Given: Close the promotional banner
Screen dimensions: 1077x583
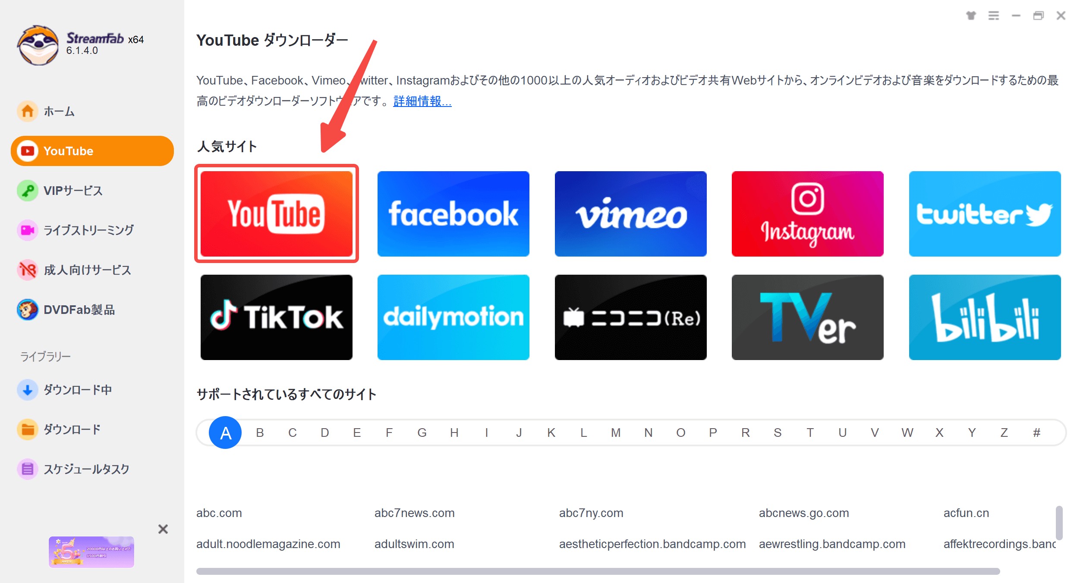Looking at the screenshot, I should click(x=163, y=529).
